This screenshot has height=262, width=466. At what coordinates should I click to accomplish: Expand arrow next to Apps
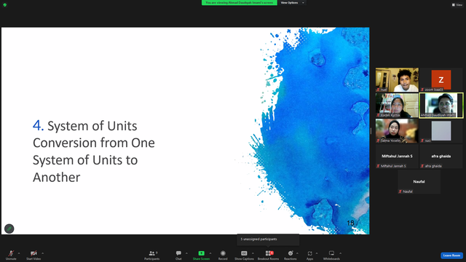point(317,253)
